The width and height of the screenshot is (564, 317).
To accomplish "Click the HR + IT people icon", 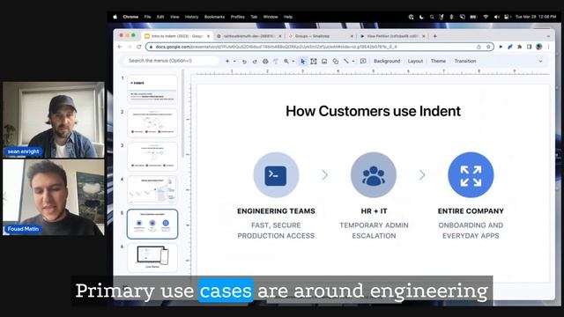I will (x=374, y=175).
